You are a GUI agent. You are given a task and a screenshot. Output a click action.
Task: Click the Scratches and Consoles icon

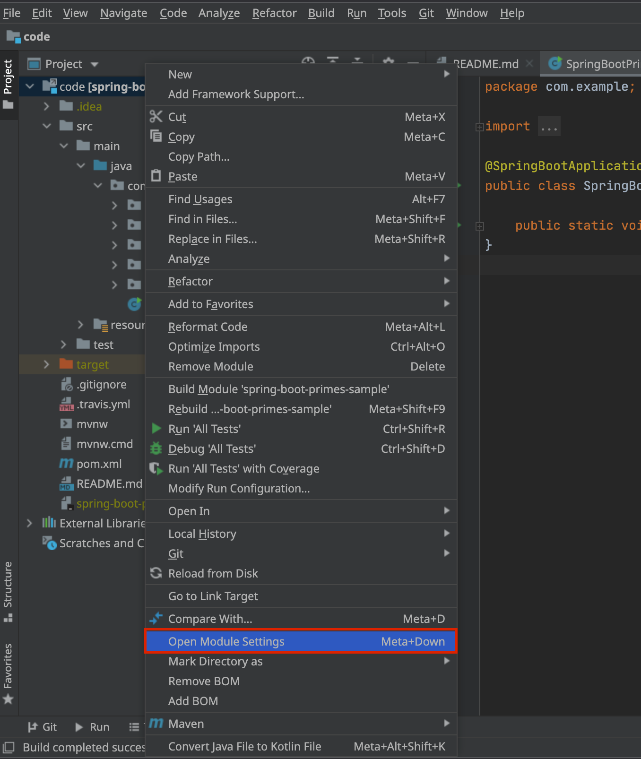click(50, 543)
